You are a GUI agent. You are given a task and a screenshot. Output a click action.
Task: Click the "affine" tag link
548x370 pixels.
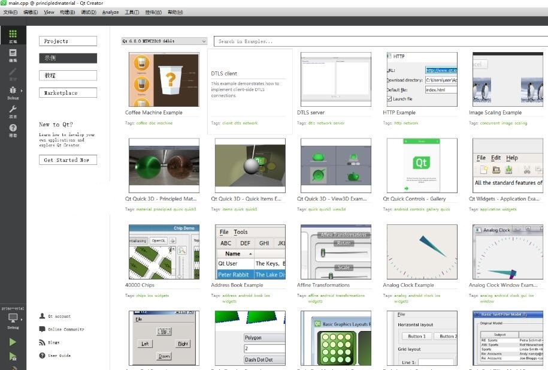tap(313, 296)
